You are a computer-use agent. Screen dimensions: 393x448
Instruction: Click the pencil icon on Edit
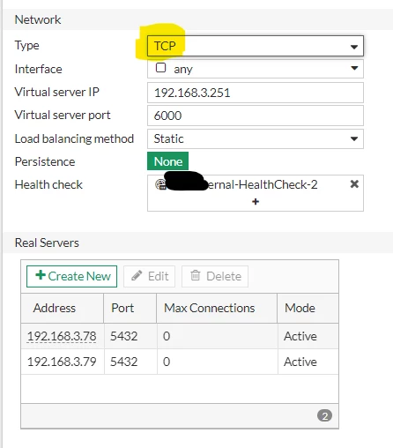[137, 276]
